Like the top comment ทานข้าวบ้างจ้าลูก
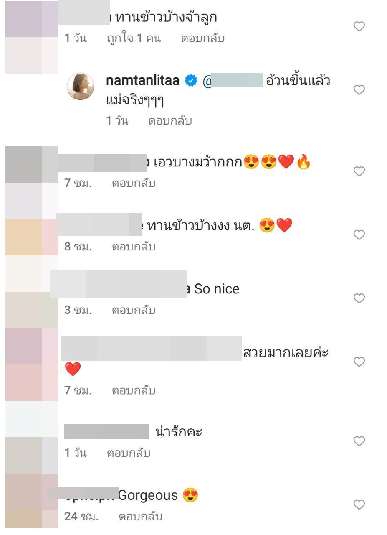Image resolution: width=387 pixels, height=535 pixels. click(359, 27)
